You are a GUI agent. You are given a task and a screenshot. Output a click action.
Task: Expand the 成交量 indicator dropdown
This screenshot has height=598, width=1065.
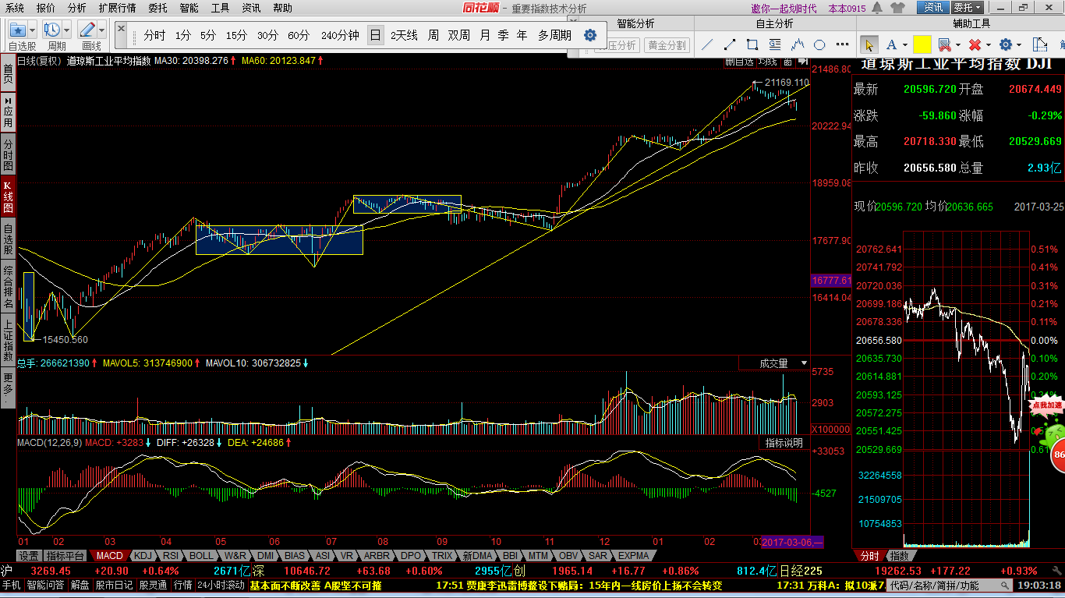(x=805, y=363)
